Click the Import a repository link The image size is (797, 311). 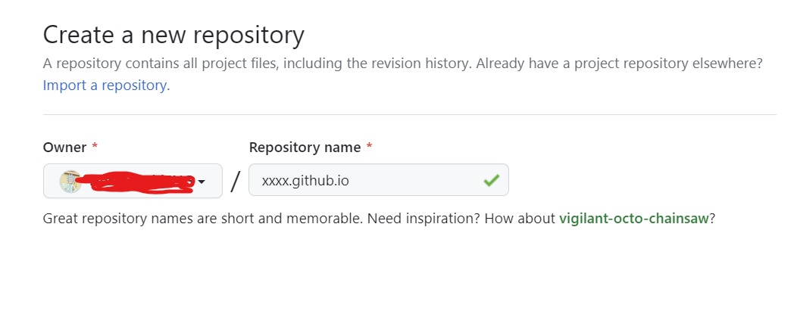pyautogui.click(x=106, y=86)
